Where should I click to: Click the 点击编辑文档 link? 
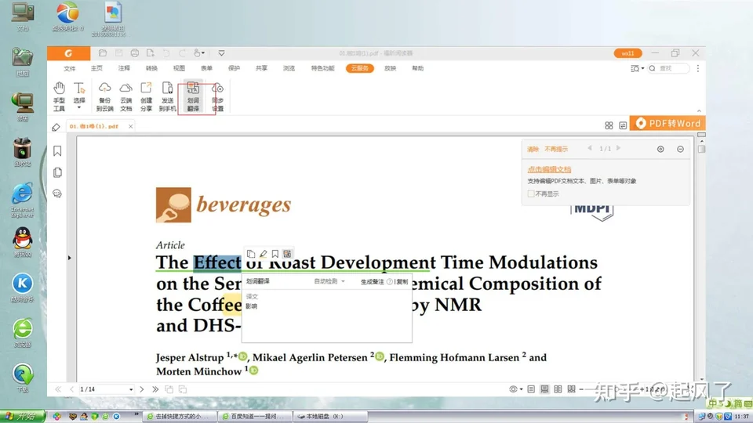tap(549, 169)
